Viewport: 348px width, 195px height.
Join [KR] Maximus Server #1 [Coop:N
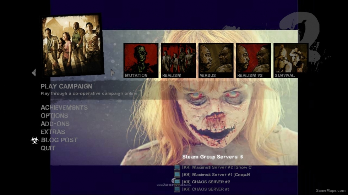pyautogui.click(x=216, y=175)
